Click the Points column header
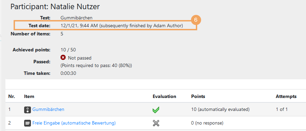 pos(198,96)
